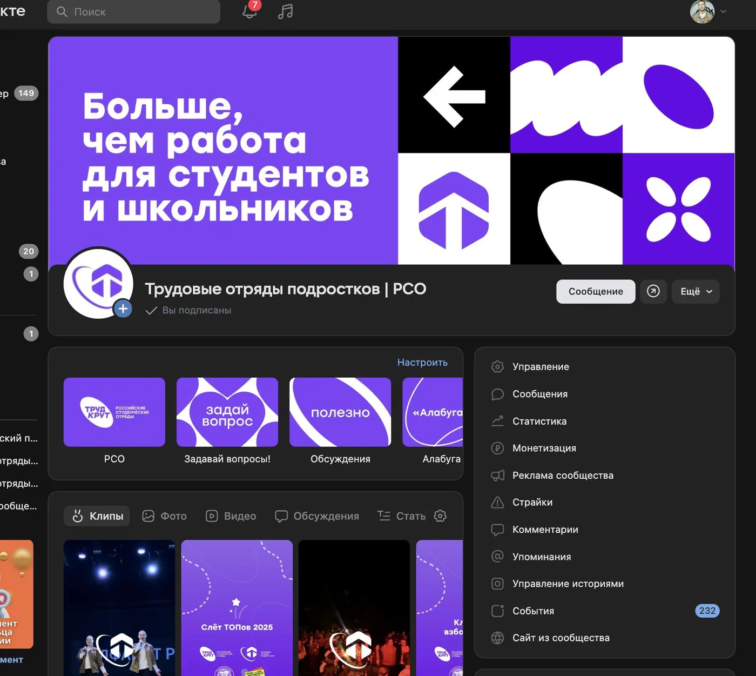756x676 pixels.
Task: Open Монетизация in the side menu
Action: point(605,448)
